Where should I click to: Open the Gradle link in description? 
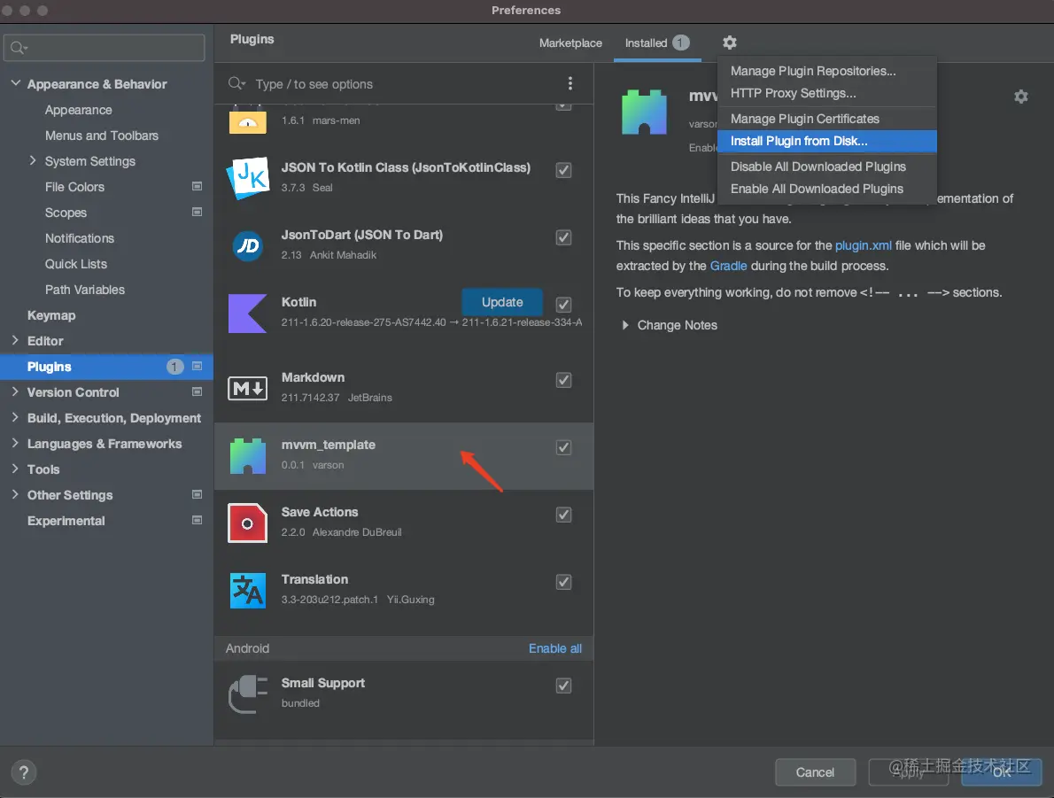coord(728,266)
